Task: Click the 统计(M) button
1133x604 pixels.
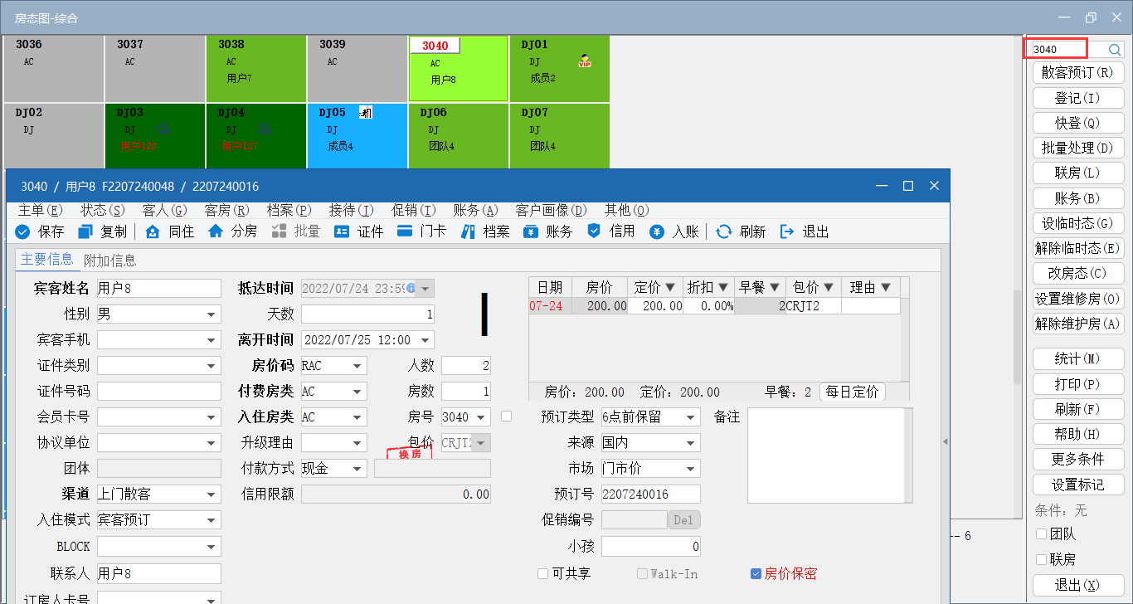Action: click(x=1078, y=358)
